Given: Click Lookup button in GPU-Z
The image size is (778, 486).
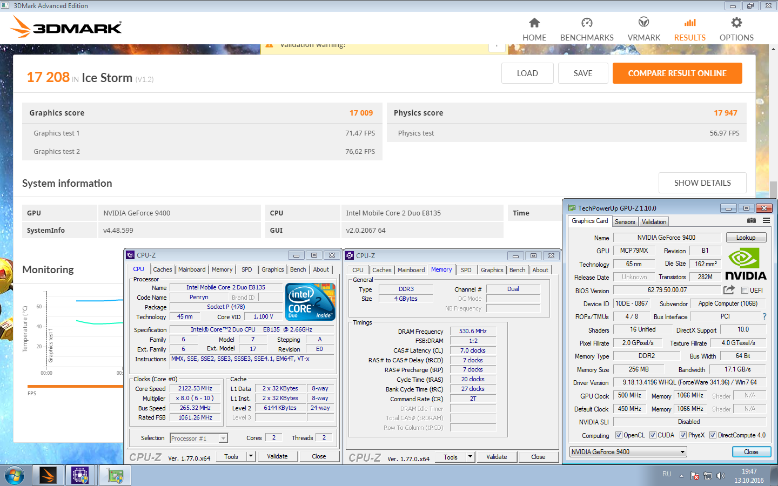Looking at the screenshot, I should coord(746,238).
